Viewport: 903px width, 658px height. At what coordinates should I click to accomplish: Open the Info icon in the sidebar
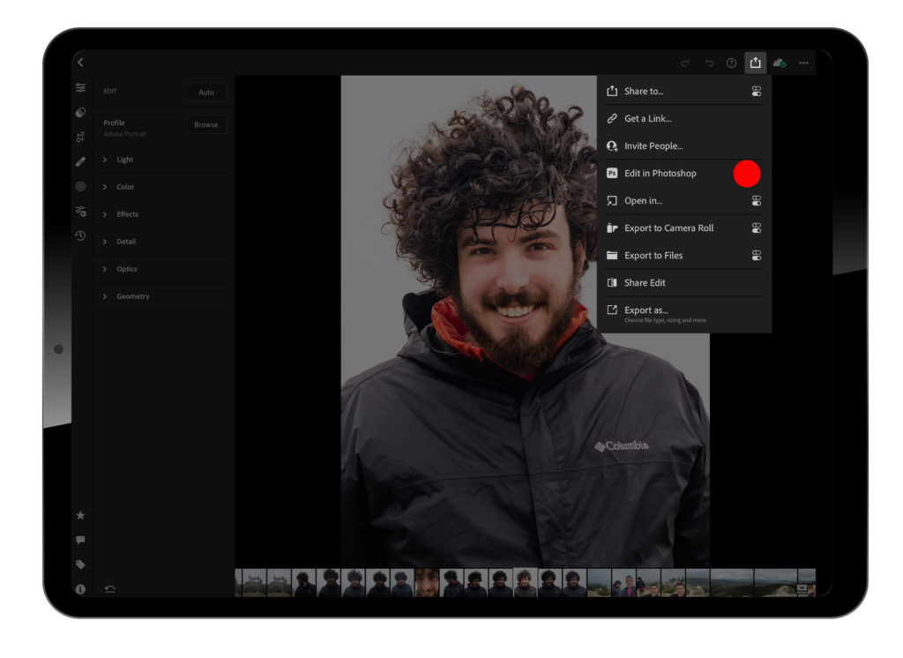(x=80, y=589)
